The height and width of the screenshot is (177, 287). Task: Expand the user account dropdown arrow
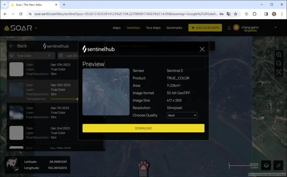click(276, 27)
